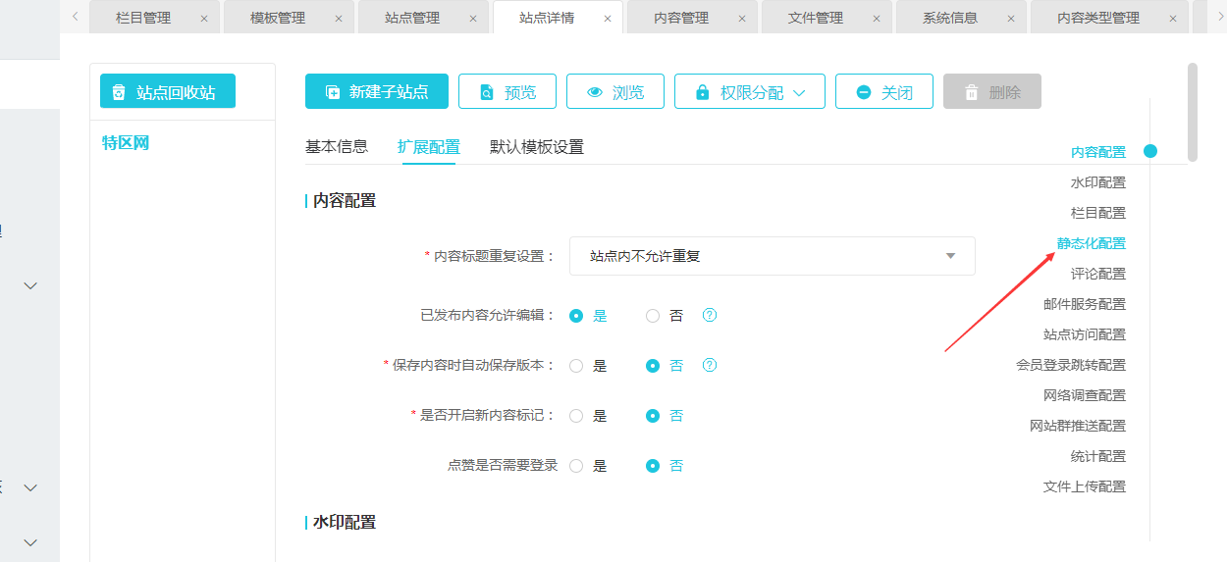Click the 关闭 minus-circle icon

click(x=864, y=92)
